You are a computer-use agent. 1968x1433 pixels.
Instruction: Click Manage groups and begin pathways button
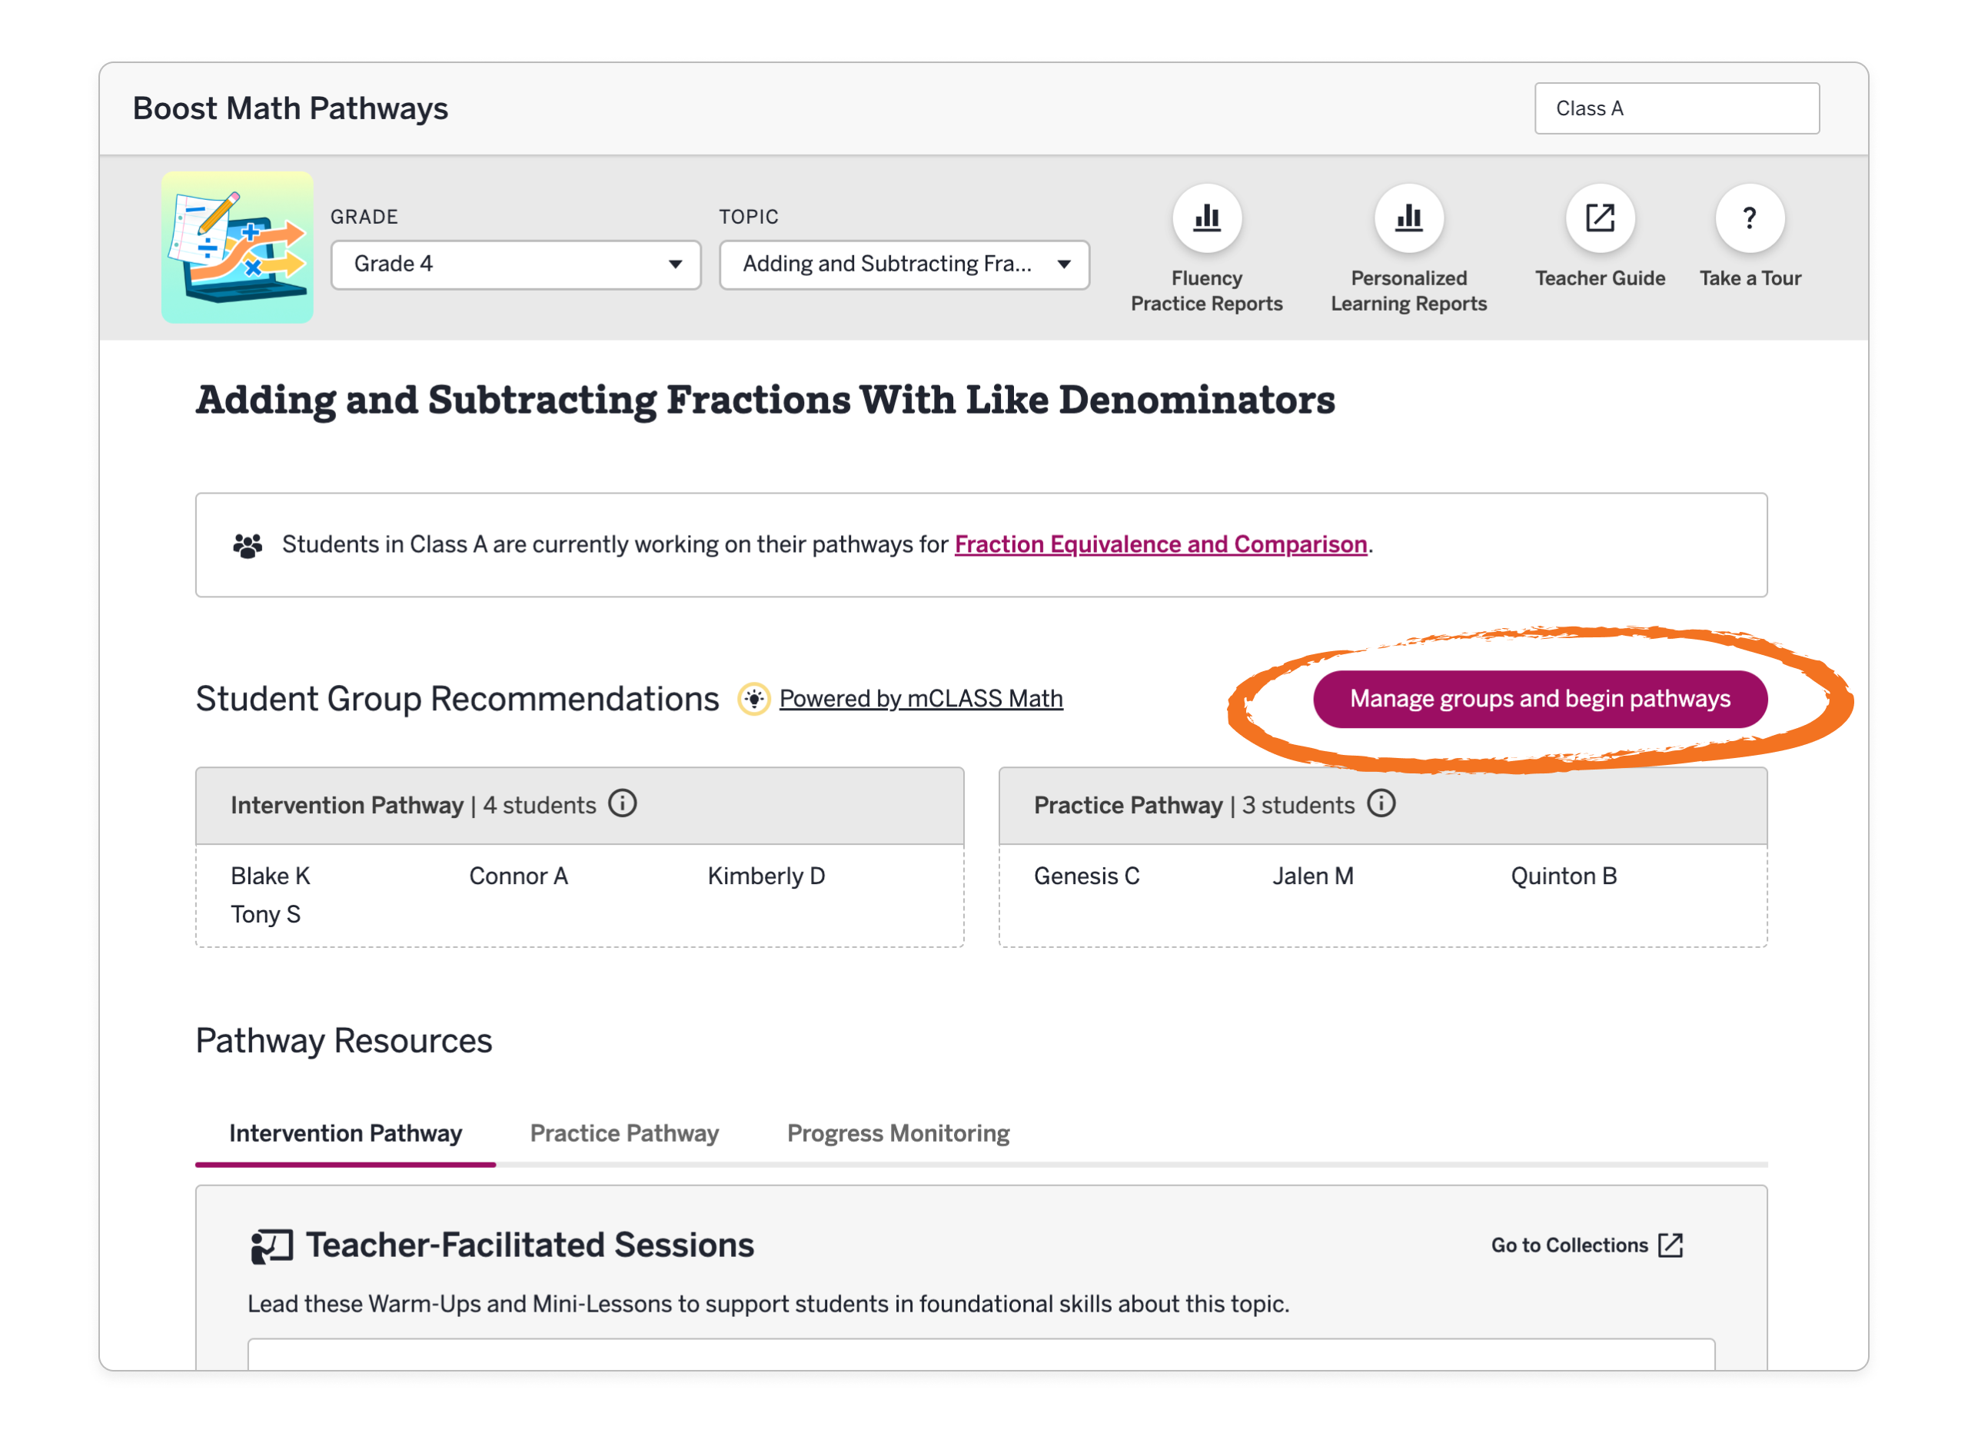click(x=1539, y=699)
